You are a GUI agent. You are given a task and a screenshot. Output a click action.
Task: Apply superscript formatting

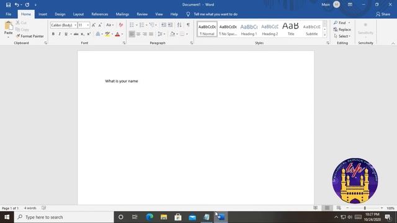click(89, 34)
